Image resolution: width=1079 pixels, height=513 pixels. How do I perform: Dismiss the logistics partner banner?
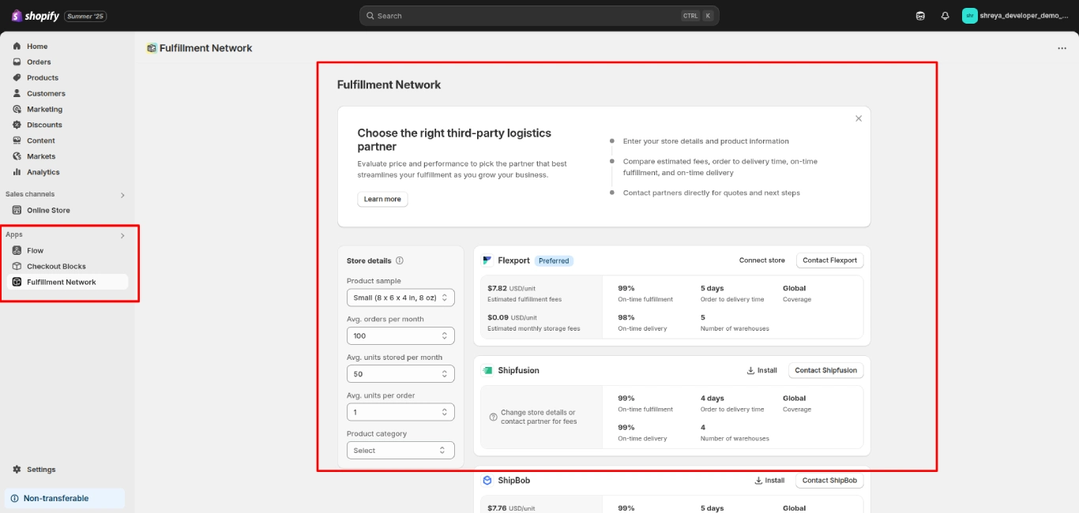859,118
